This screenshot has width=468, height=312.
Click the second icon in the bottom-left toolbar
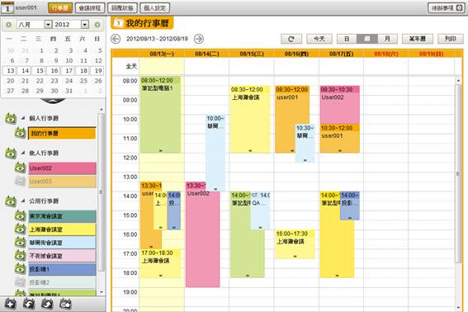[29, 305]
